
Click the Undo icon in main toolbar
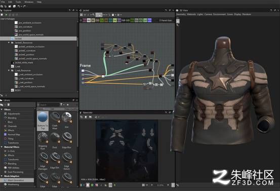point(19,6)
